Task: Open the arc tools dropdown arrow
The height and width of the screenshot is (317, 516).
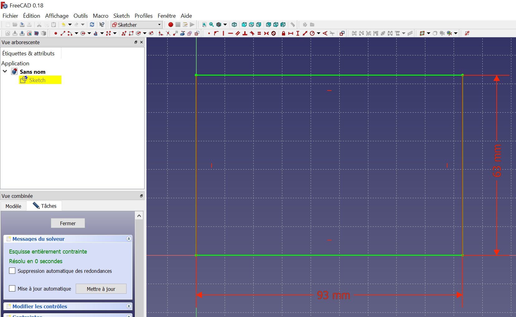Action: tap(76, 33)
